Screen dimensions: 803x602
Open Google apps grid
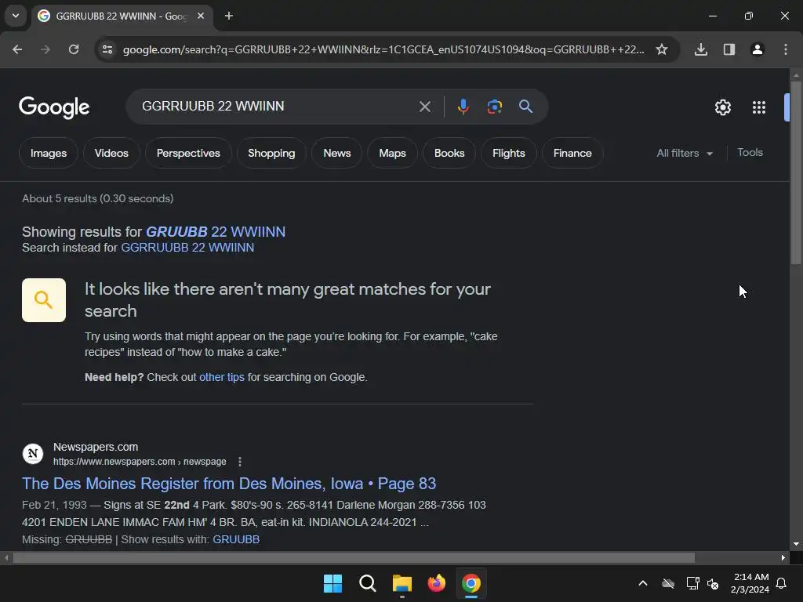click(759, 107)
